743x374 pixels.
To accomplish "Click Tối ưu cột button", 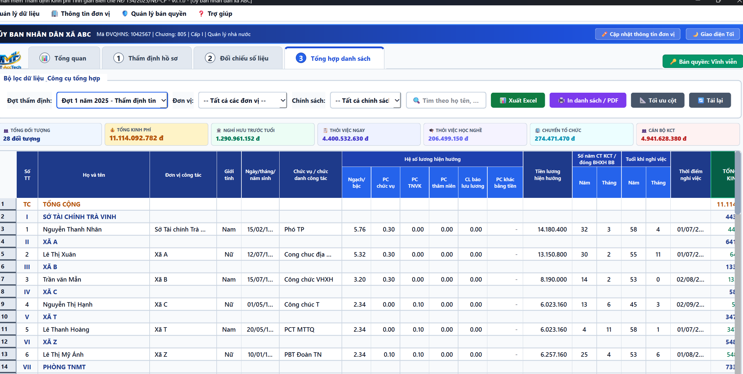I will [657, 100].
